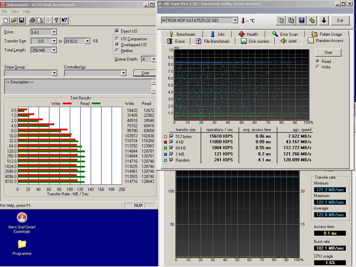Click the Exit button in HD Tune
The width and height of the screenshot is (356, 267).
tap(340, 21)
